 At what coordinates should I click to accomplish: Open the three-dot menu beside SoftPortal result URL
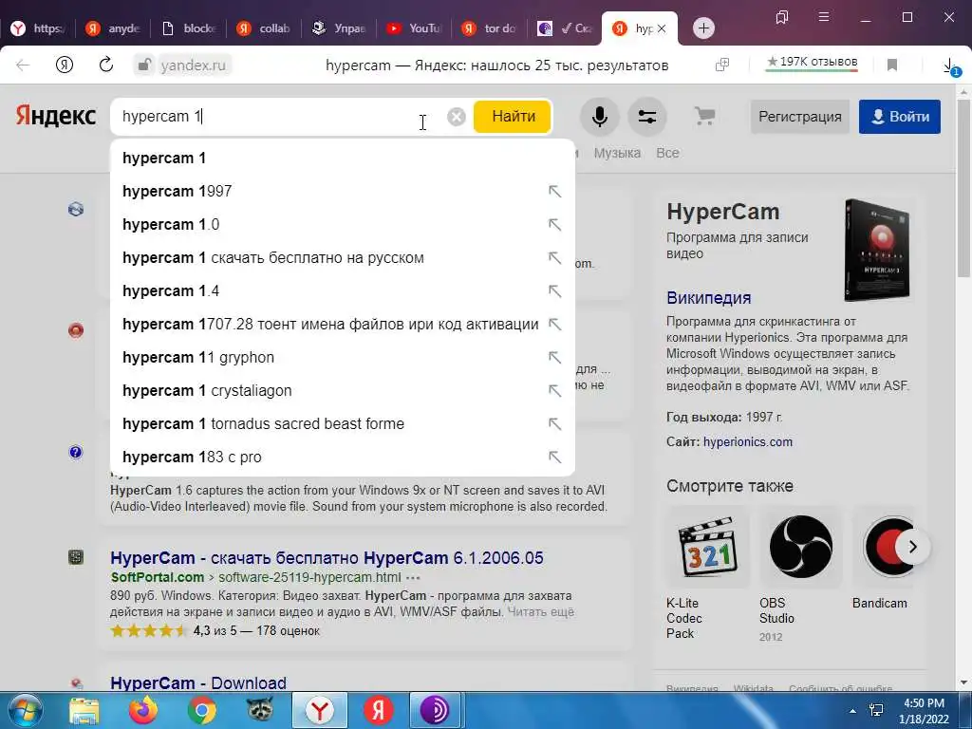414,578
